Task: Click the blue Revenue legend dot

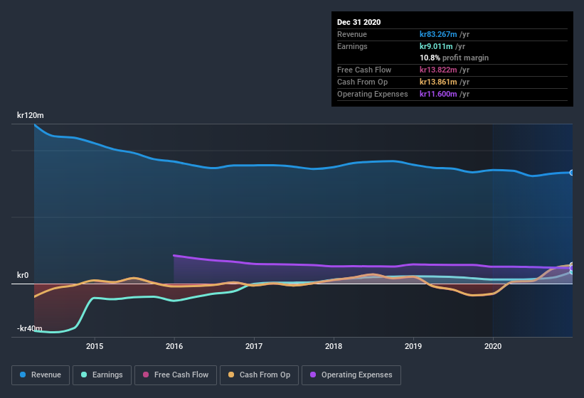Action: pos(23,375)
